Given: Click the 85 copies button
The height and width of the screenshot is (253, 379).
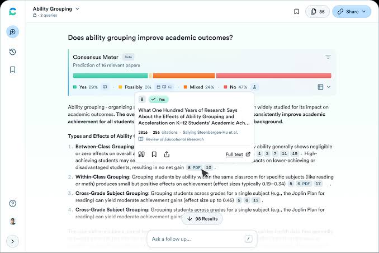Looking at the screenshot, I should point(318,11).
